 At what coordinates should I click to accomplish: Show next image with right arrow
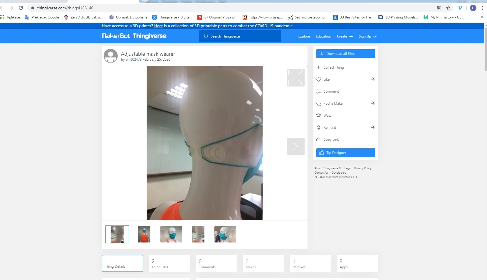(x=295, y=147)
